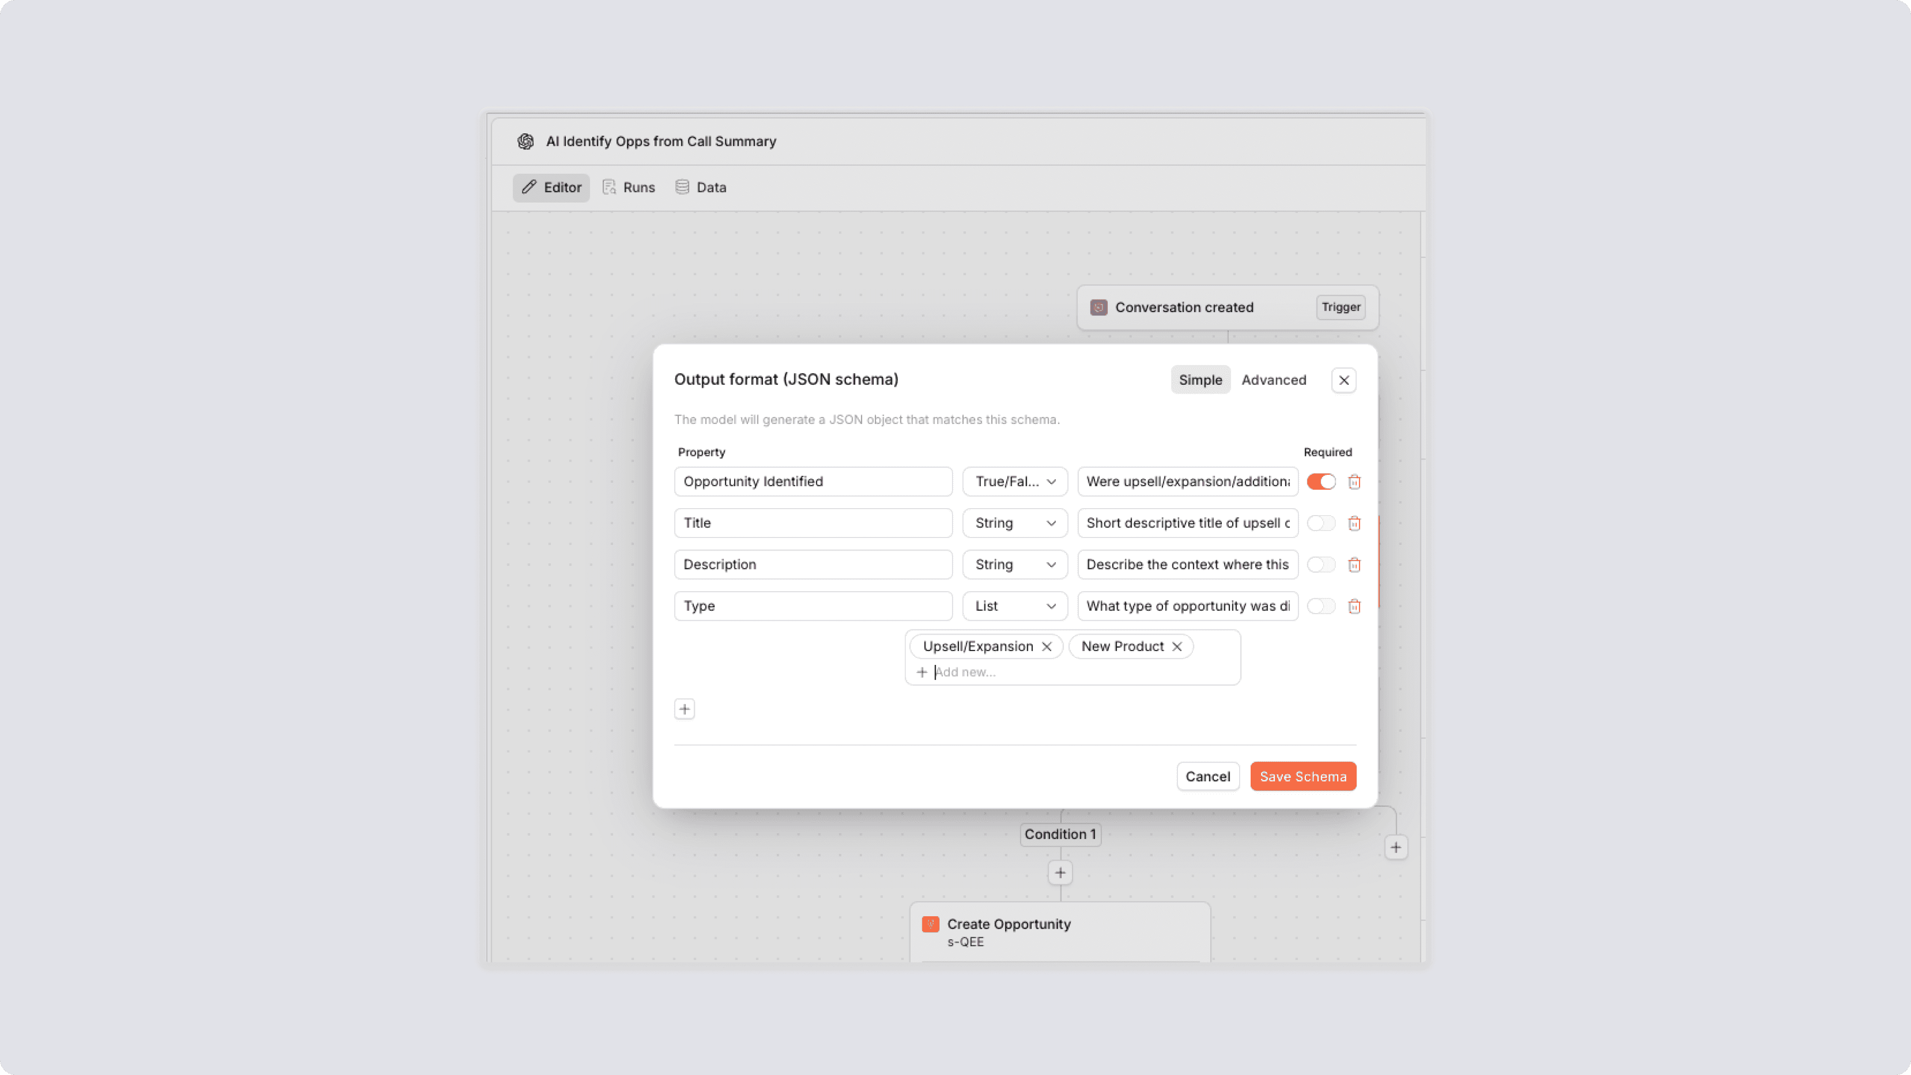Delete the Description property row

[x=1354, y=565]
